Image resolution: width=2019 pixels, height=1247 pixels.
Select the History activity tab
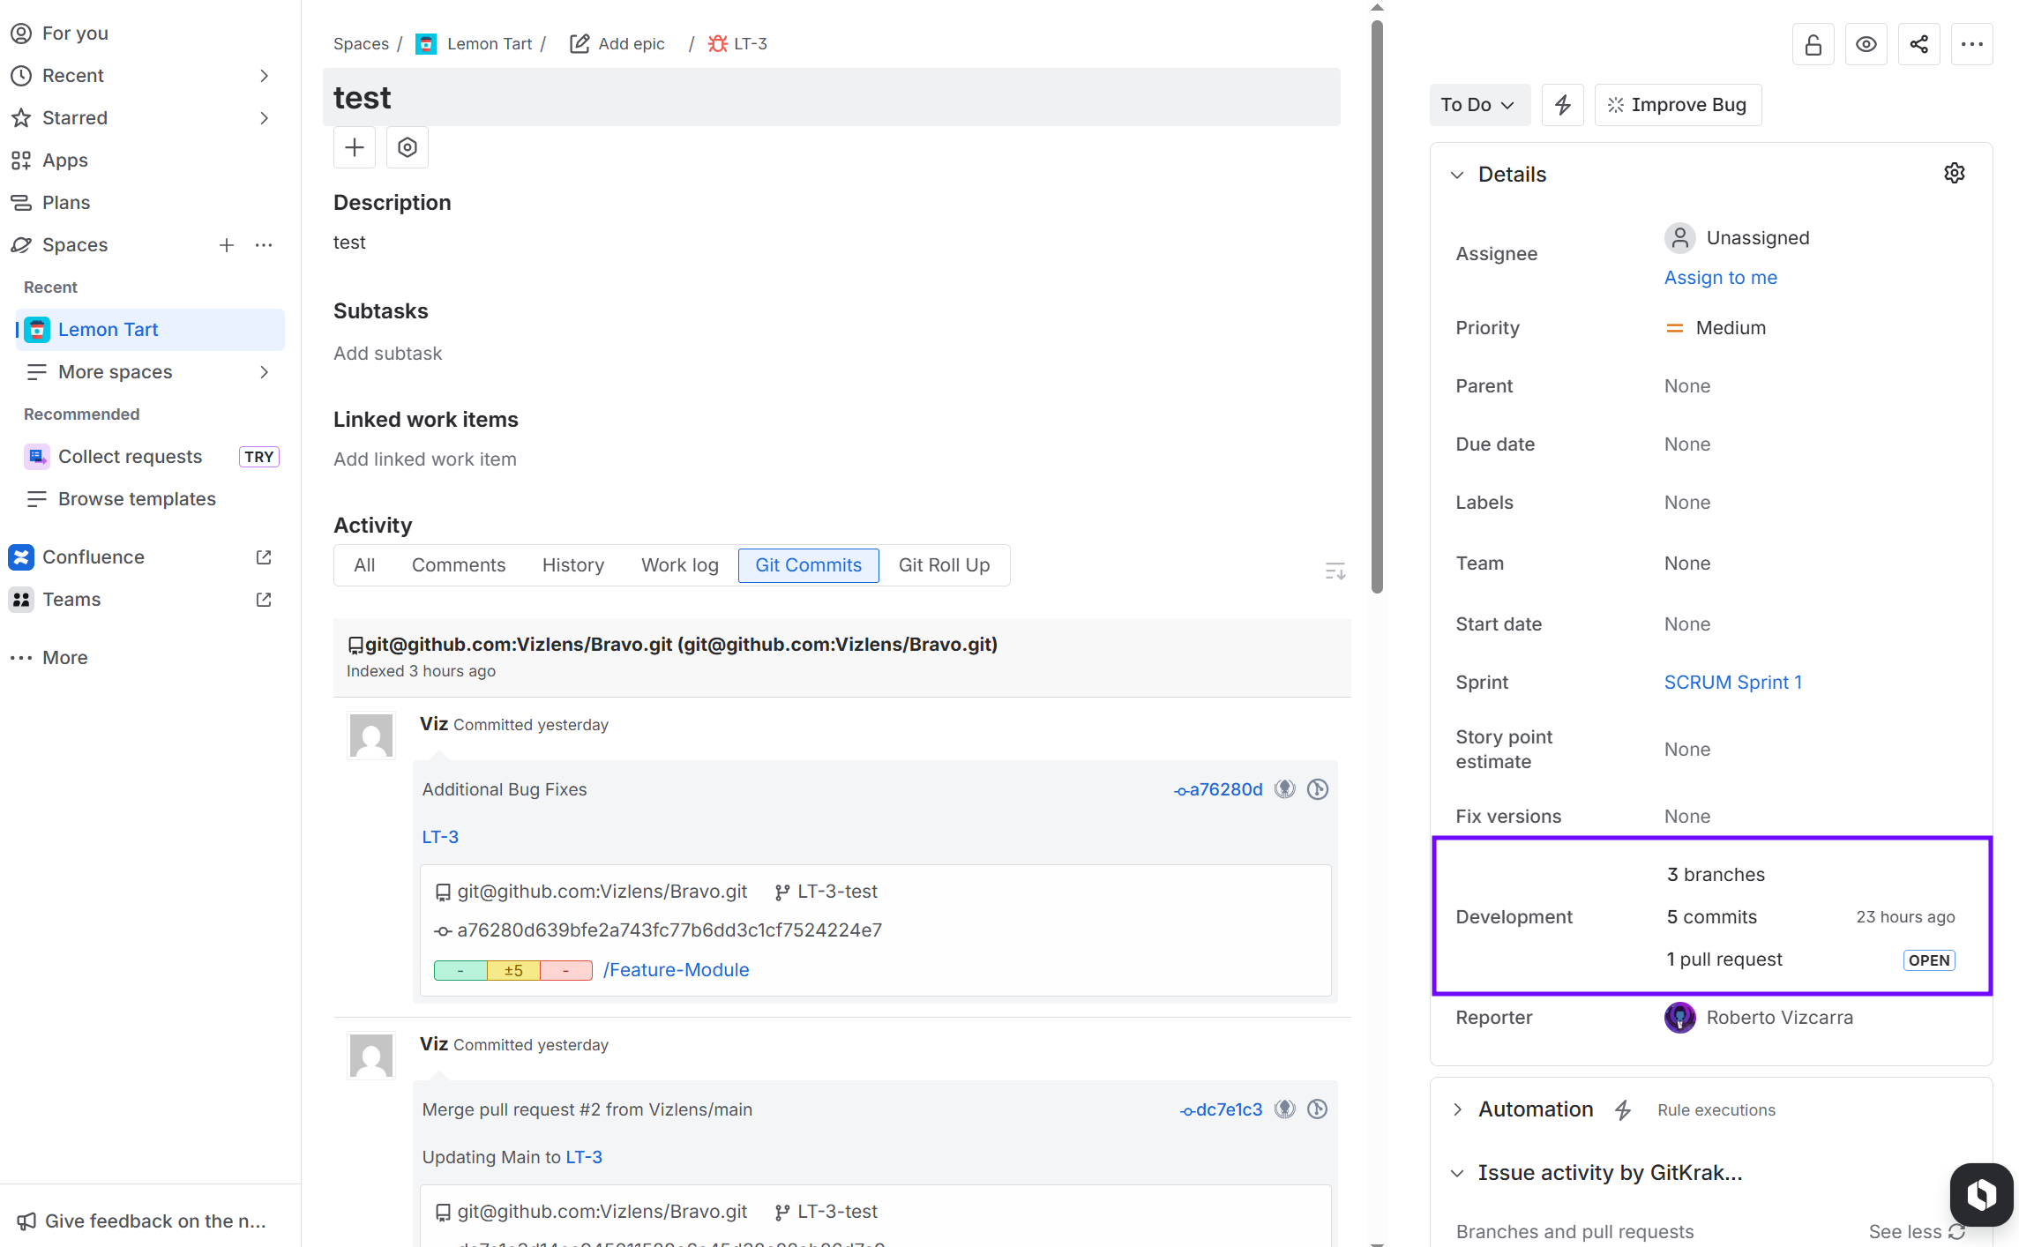pos(572,565)
